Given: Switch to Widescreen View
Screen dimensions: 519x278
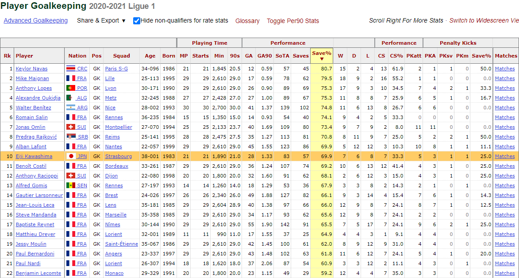Looking at the screenshot, I should 484,20.
